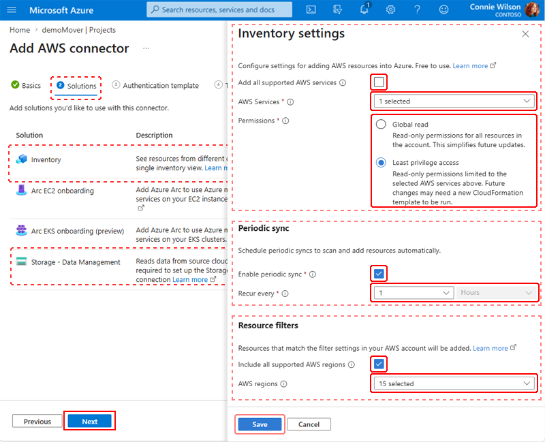Expand the AWS Services dropdown
545x442 pixels.
coord(454,101)
